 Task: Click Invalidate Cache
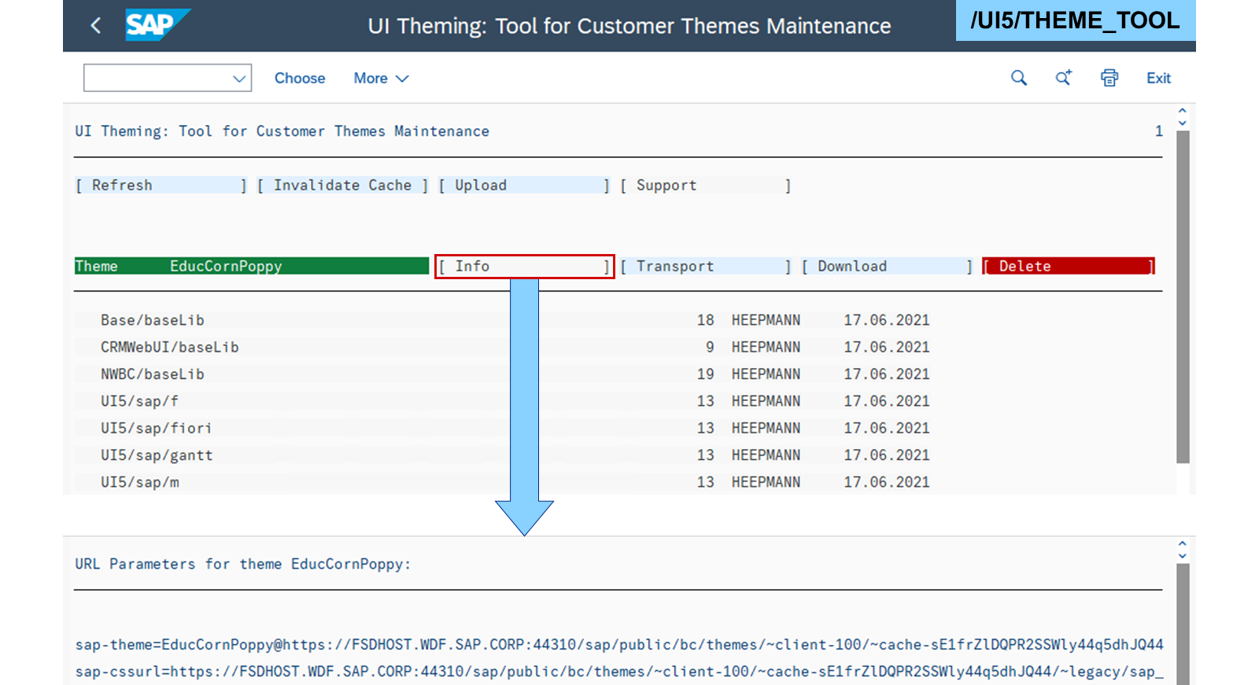pos(342,186)
